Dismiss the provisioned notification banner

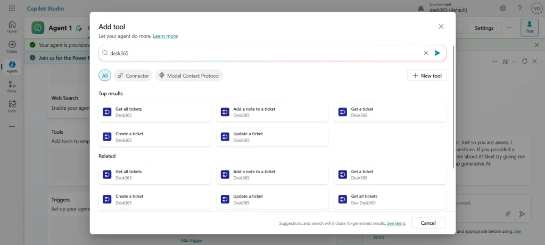[x=536, y=45]
